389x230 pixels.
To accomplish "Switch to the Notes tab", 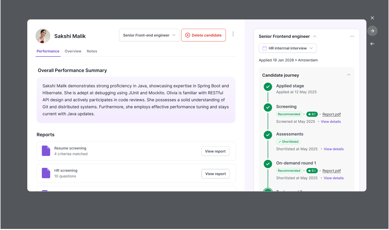I will 92,51.
